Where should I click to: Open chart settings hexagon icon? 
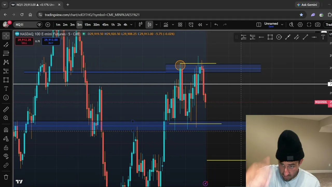coord(300,25)
